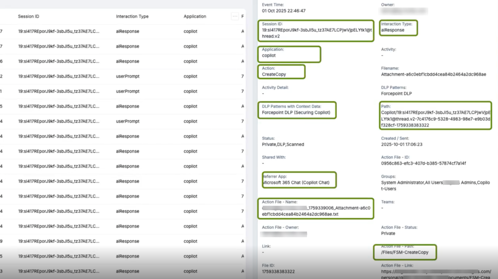
Task: Click the File ID value 1759338383322
Action: [x=278, y=271]
